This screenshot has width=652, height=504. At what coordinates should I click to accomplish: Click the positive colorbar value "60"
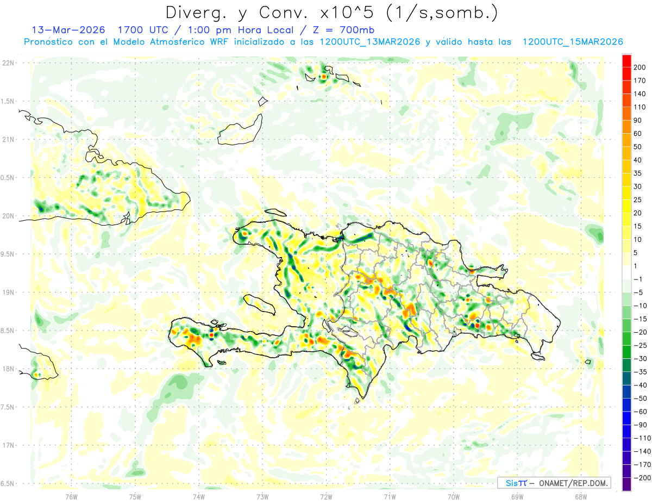coord(638,134)
